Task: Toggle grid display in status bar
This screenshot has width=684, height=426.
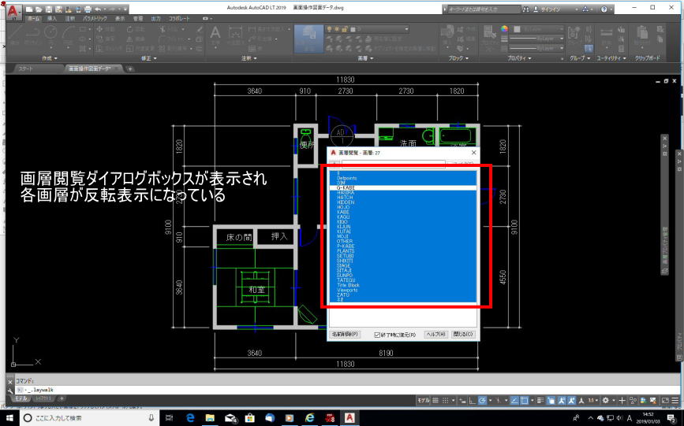Action: 435,400
